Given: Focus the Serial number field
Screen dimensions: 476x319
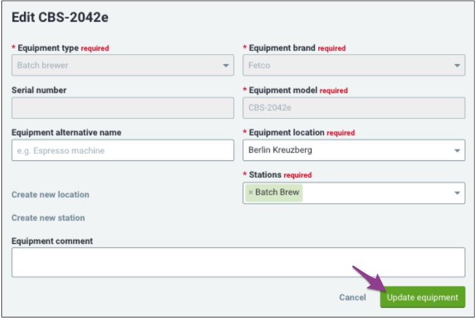Looking at the screenshot, I should [x=123, y=108].
